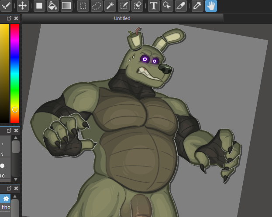Open brush settings gear icon
272x217 pixels.
click(x=6, y=199)
